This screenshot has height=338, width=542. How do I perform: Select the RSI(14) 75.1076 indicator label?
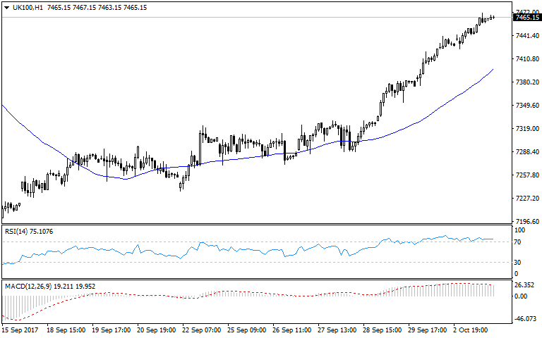click(29, 232)
